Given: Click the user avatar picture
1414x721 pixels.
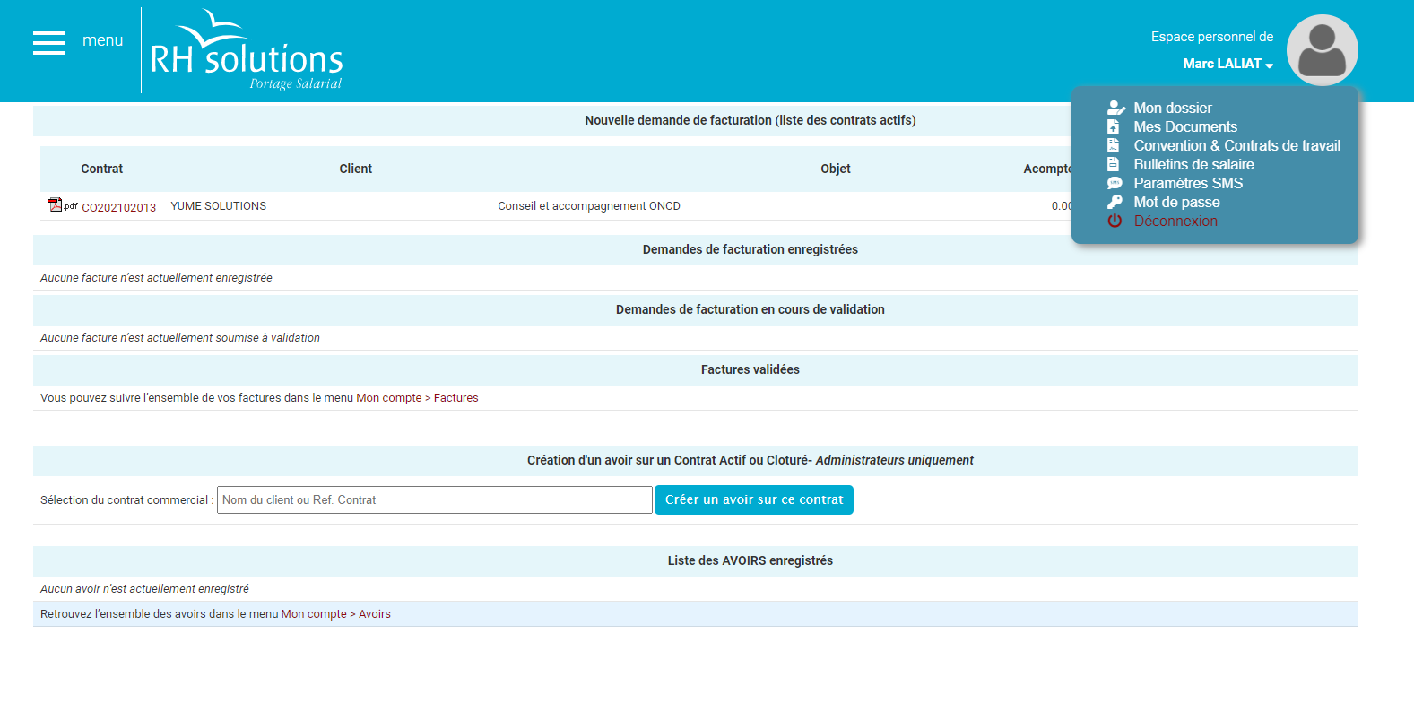Looking at the screenshot, I should click(x=1322, y=50).
